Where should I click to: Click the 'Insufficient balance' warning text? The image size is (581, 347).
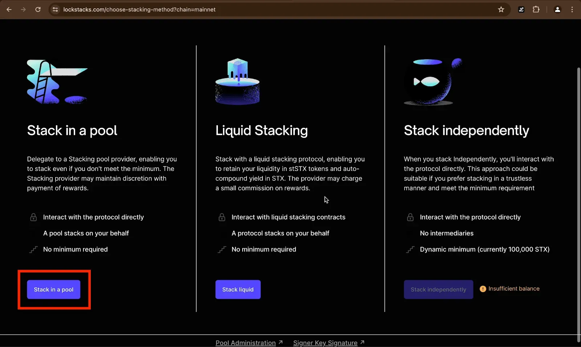coord(514,289)
